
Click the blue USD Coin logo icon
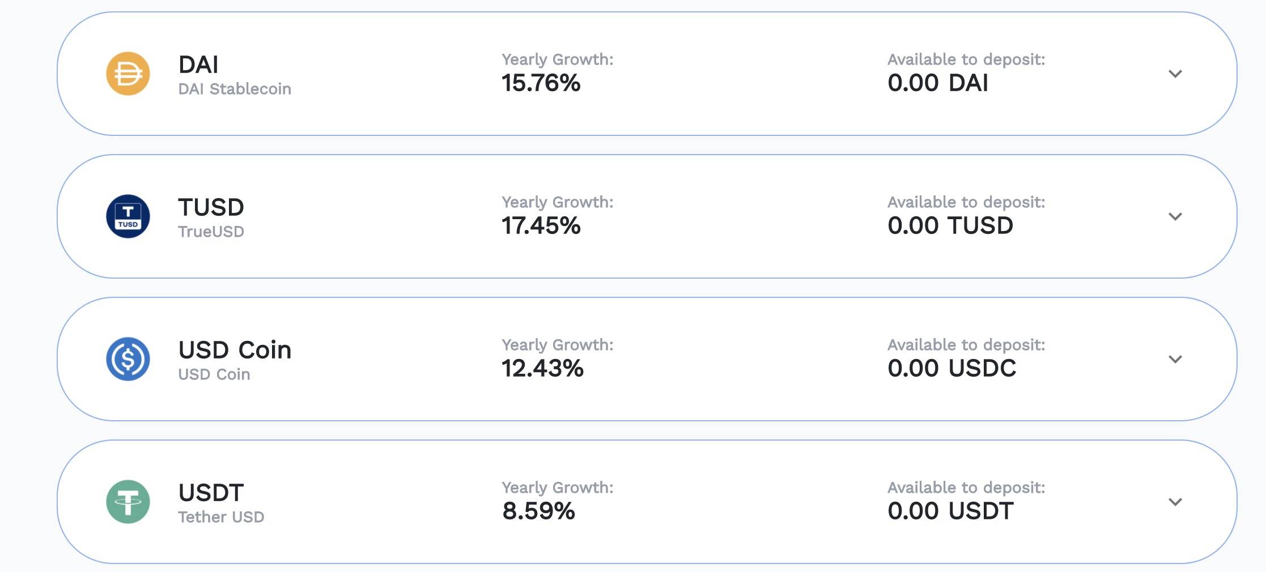[x=128, y=359]
